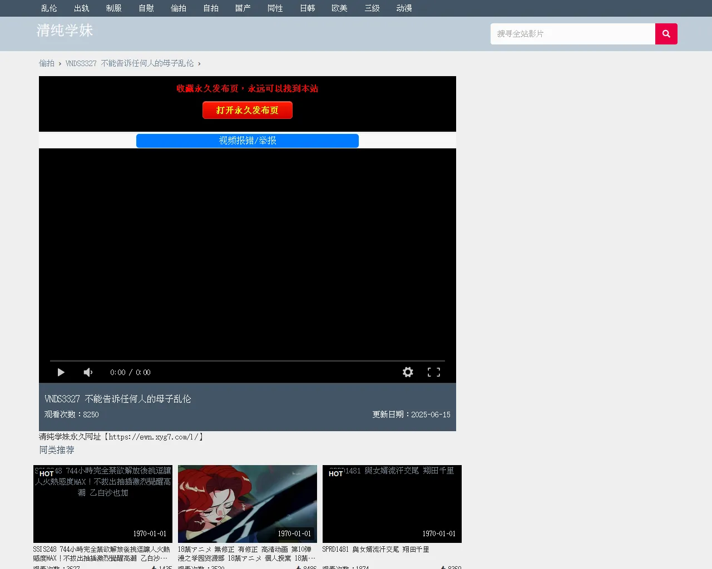
Task: Mute the video player volume
Action: pos(88,372)
